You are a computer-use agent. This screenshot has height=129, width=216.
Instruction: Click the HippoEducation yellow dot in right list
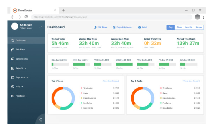[161, 98]
